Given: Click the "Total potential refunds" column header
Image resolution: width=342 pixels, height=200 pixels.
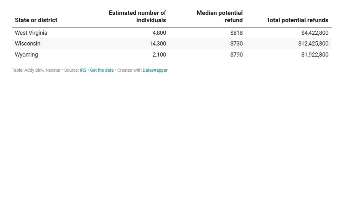Looking at the screenshot, I should tap(297, 20).
